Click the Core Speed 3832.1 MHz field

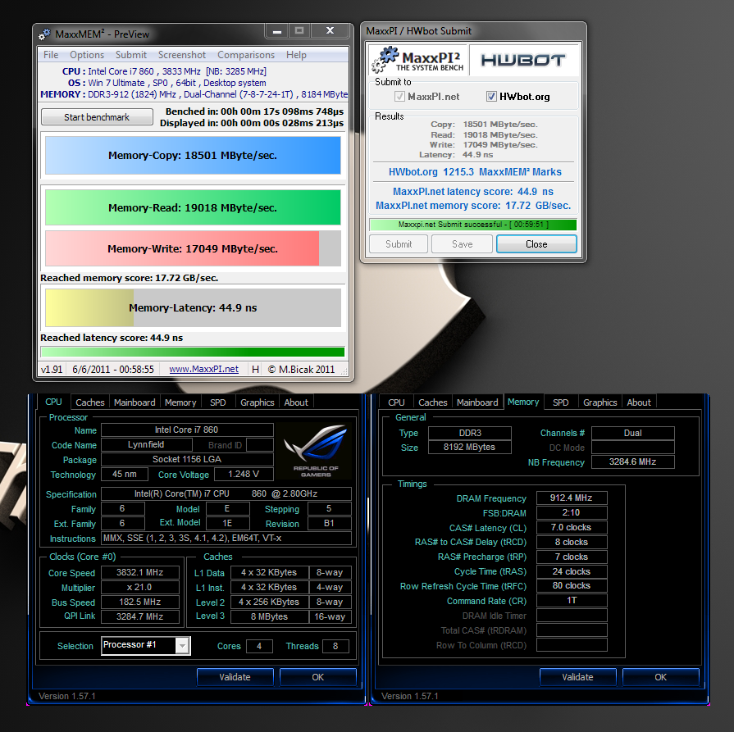(140, 572)
